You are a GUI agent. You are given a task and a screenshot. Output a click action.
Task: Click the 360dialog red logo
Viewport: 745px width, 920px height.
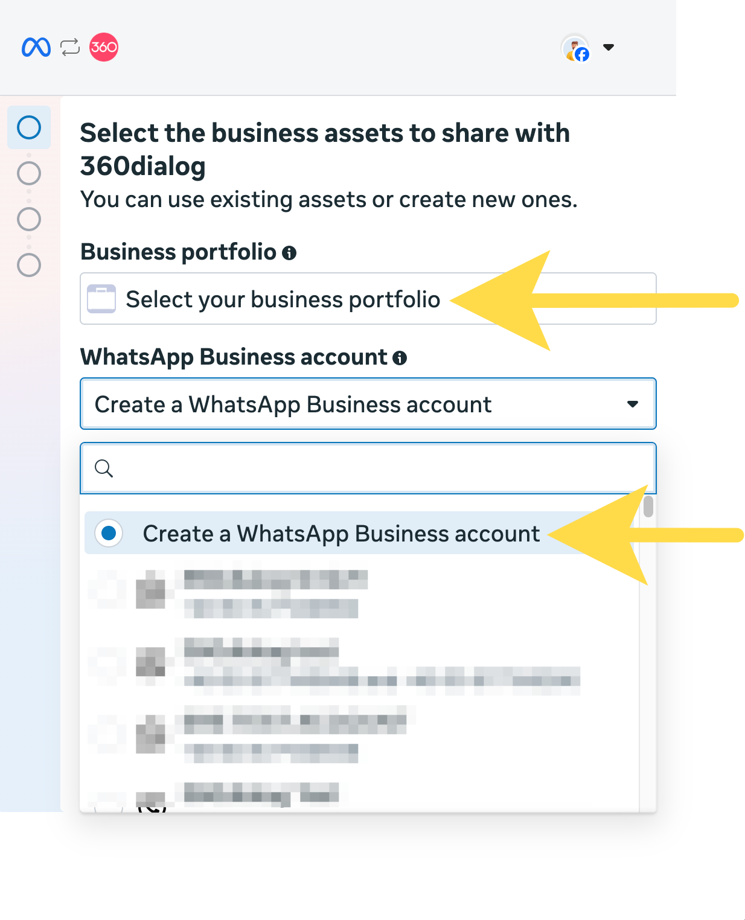[x=104, y=47]
